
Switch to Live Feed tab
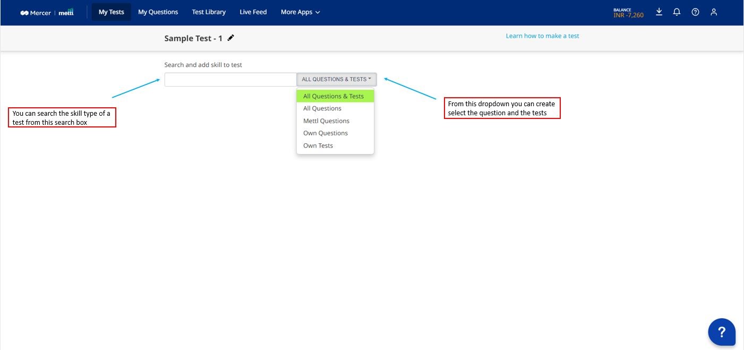coord(253,12)
